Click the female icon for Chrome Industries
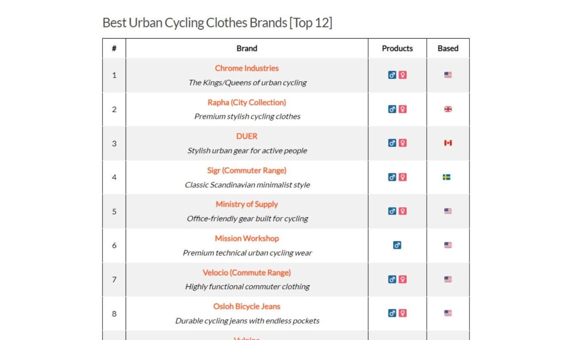Image resolution: width=576 pixels, height=340 pixels. pos(402,75)
